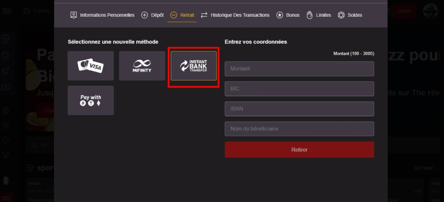Focus the BIC input field
Image resolution: width=444 pixels, height=202 pixels.
299,89
